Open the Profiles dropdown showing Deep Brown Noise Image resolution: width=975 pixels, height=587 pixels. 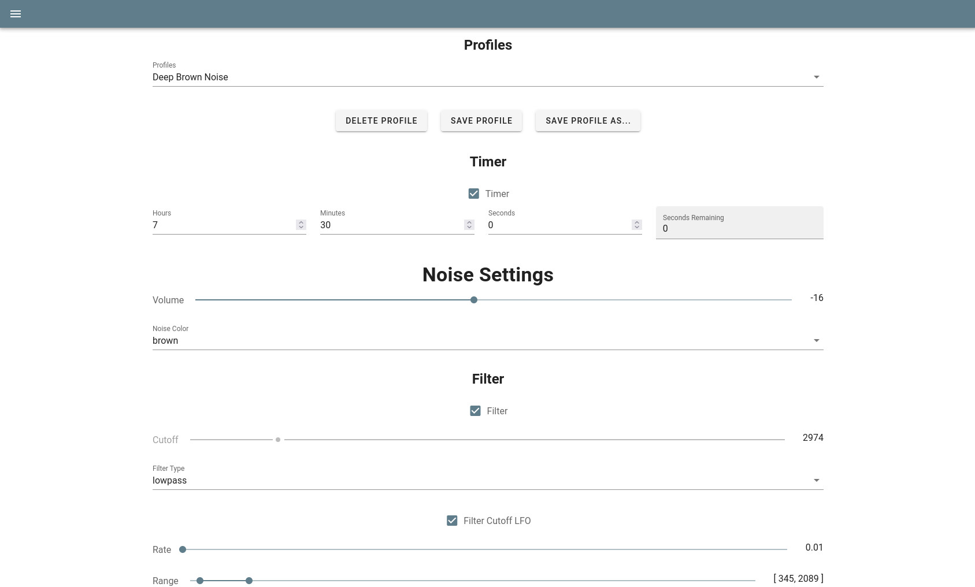pos(487,77)
